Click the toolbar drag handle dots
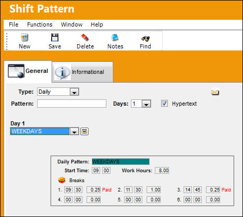 coord(7,42)
